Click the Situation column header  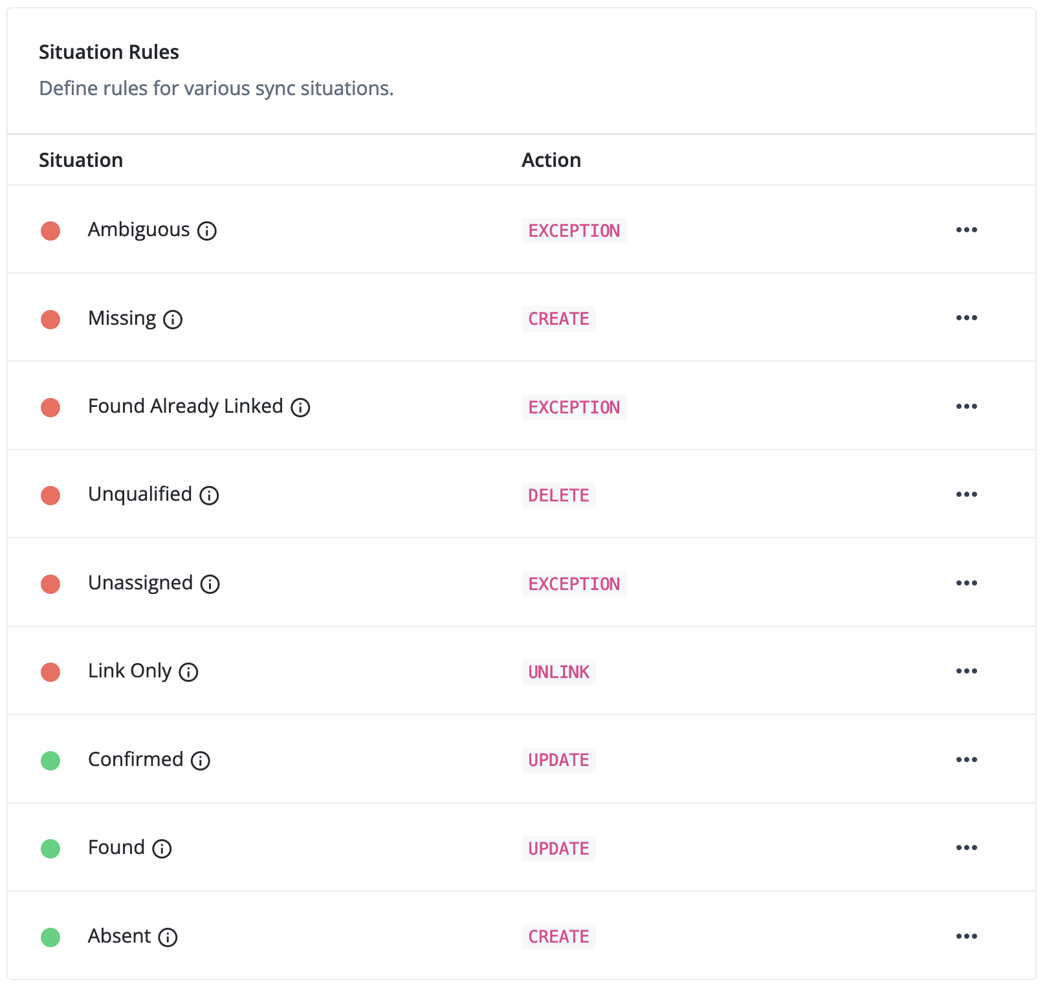(81, 160)
